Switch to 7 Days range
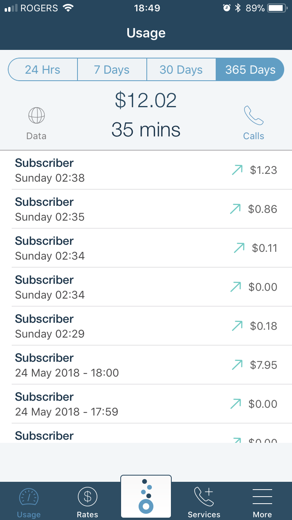292x520 pixels. 112,70
